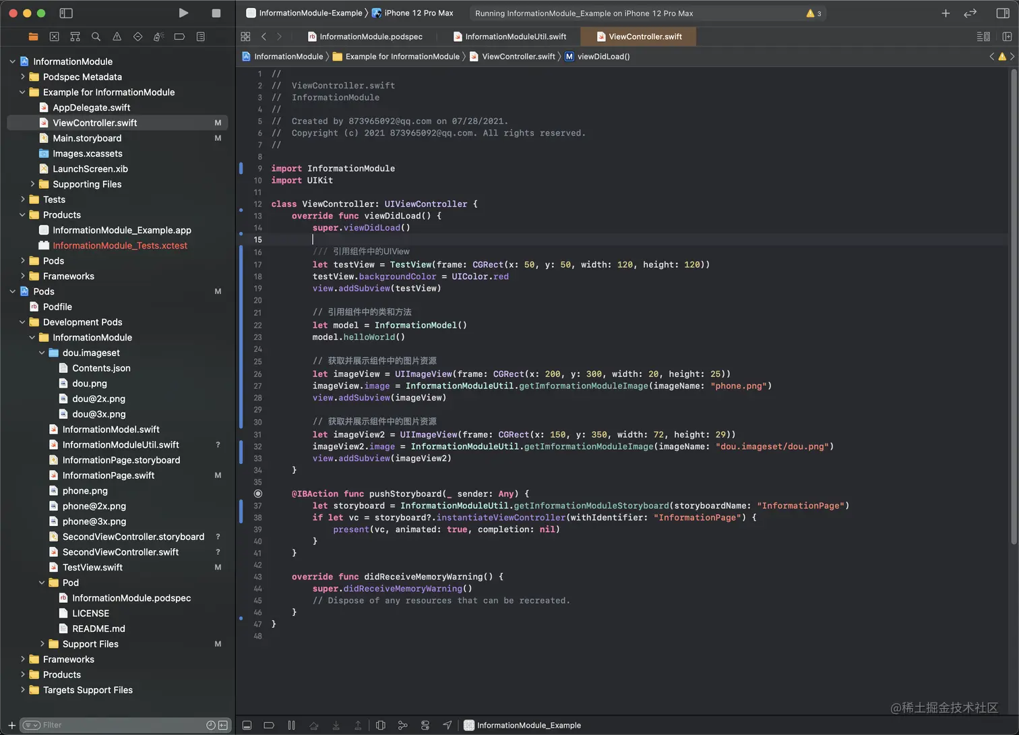Open the Symbol navigator
Screen dimensions: 1019x735
[75, 36]
